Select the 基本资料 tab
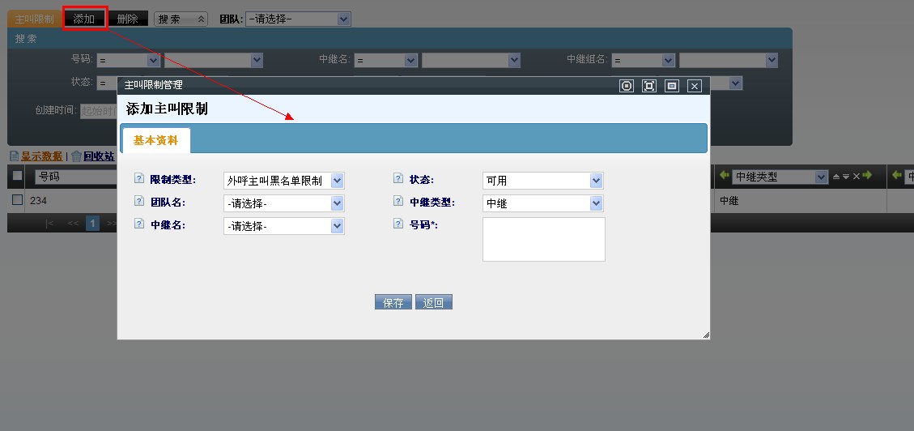This screenshot has width=914, height=431. (155, 140)
